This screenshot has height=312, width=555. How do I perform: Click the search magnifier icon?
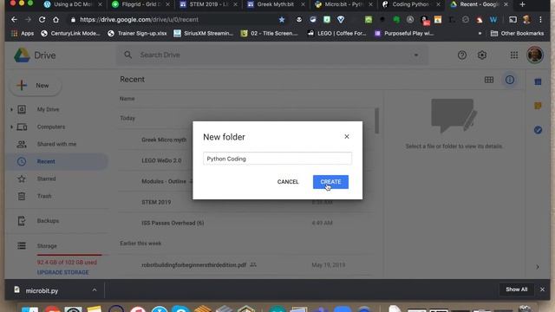pos(128,55)
